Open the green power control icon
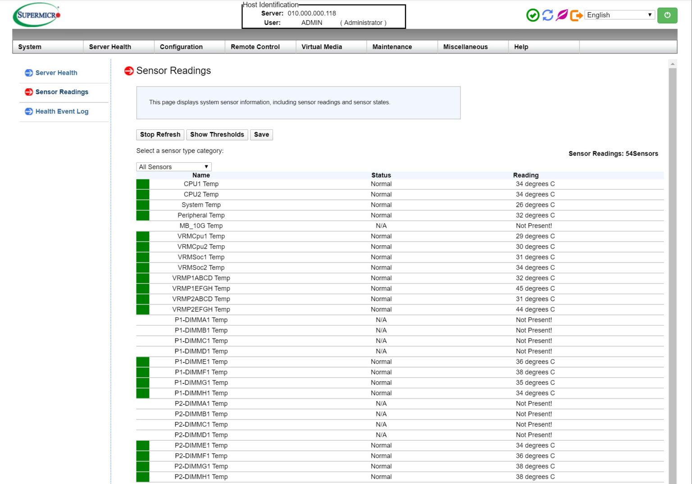692x484 pixels. pyautogui.click(x=667, y=15)
